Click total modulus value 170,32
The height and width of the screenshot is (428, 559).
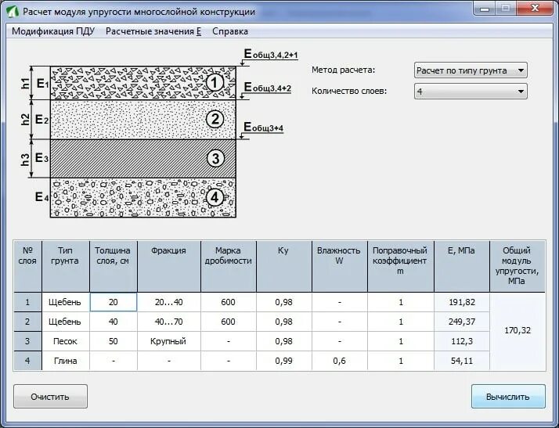[518, 331]
